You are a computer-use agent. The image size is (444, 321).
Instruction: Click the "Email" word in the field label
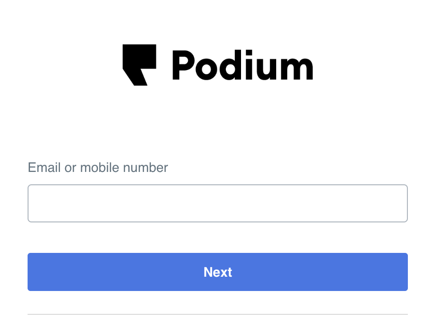pyautogui.click(x=44, y=168)
